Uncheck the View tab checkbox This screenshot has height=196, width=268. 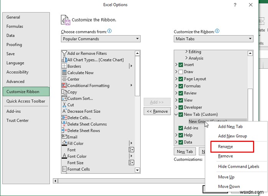pos(181,100)
